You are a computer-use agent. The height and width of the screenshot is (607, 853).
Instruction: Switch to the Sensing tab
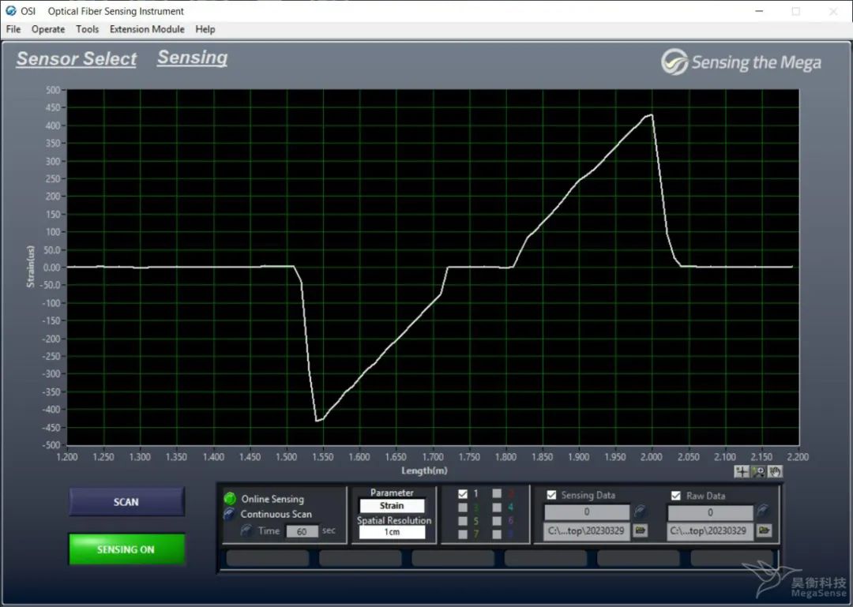click(x=192, y=58)
